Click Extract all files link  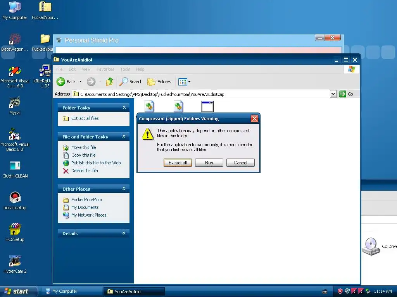tap(85, 118)
